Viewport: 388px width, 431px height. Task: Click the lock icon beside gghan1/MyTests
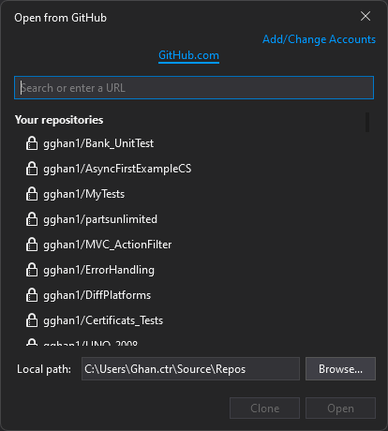[x=32, y=194]
